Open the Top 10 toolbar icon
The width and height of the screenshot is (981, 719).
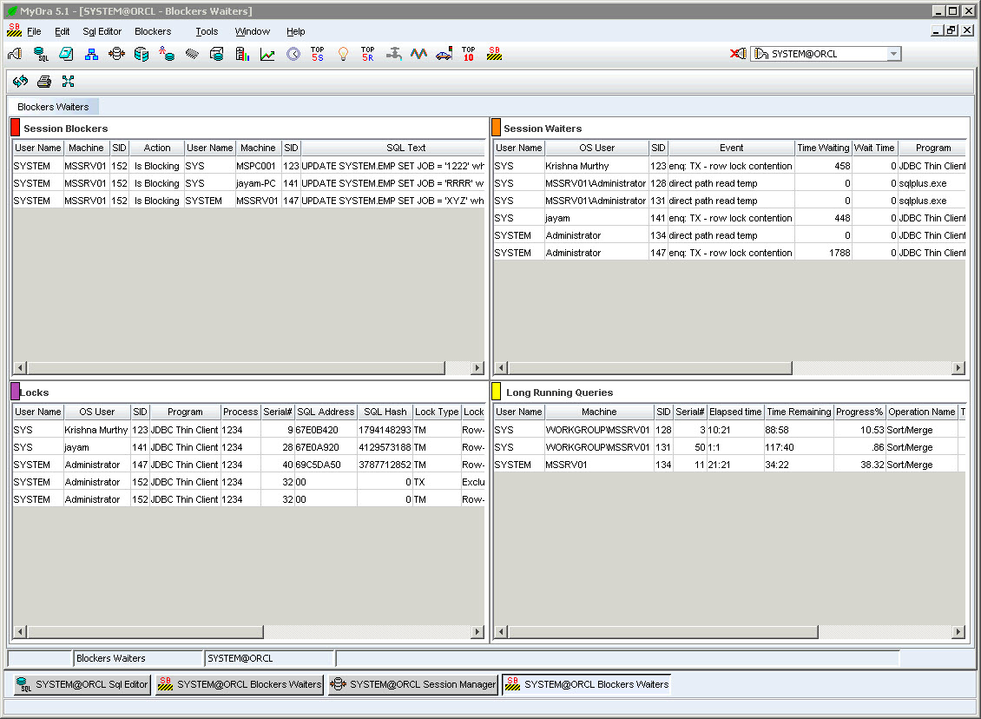pos(469,54)
